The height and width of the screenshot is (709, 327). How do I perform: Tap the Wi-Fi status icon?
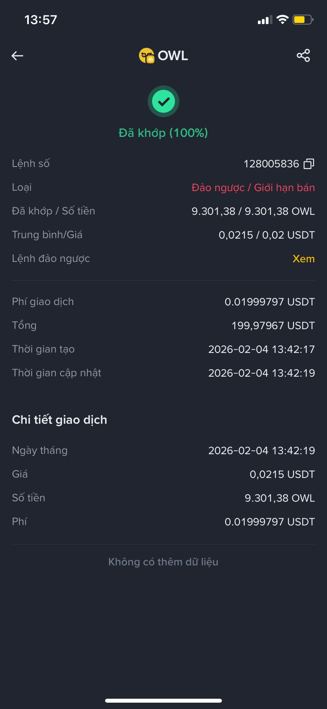click(282, 19)
